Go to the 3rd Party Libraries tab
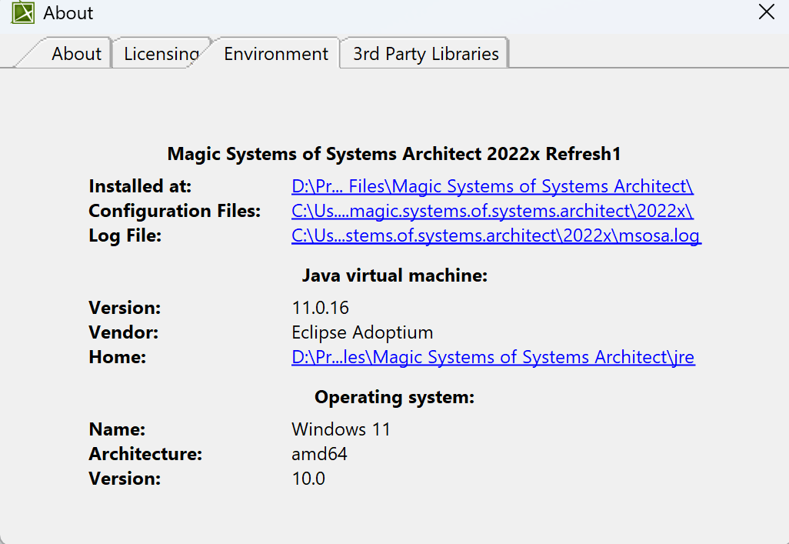The height and width of the screenshot is (544, 789). 425,54
